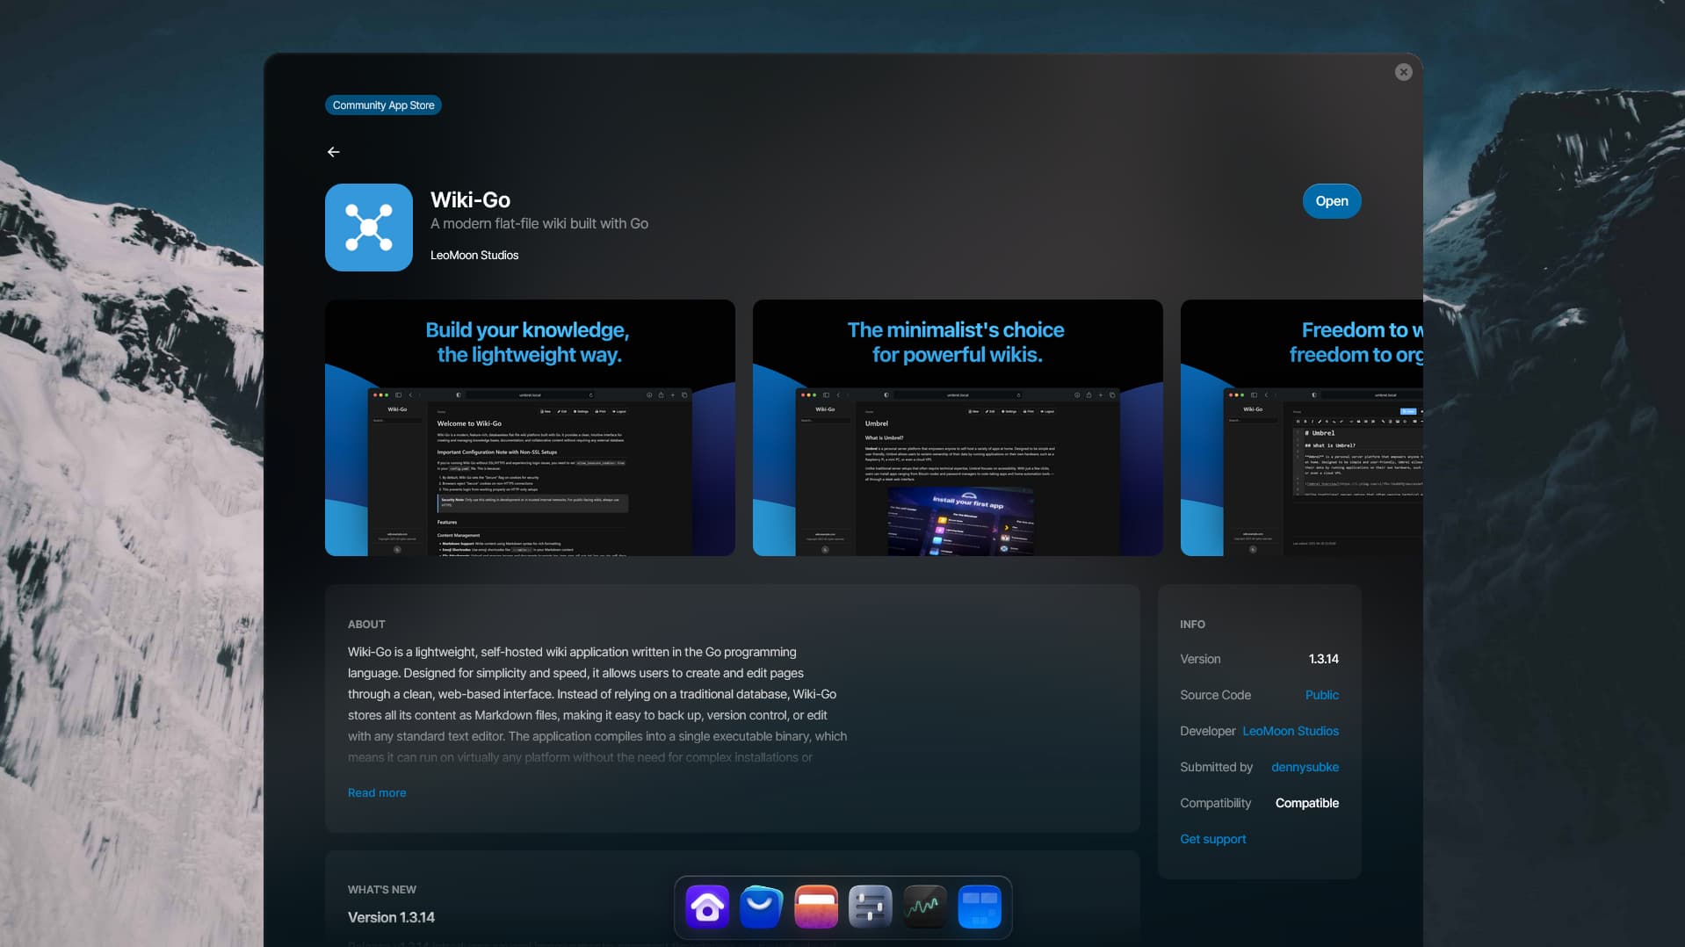Click the ABOUT section heading

pos(366,625)
